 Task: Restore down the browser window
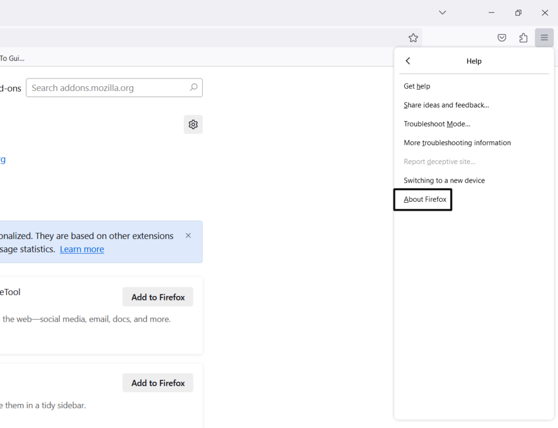pos(518,13)
